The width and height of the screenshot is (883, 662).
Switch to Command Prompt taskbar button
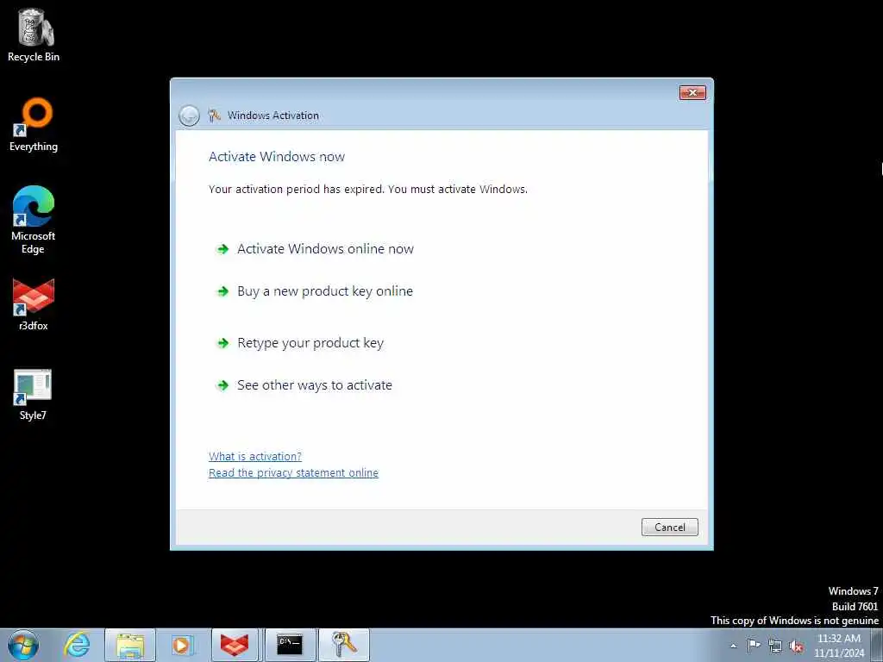(x=290, y=645)
